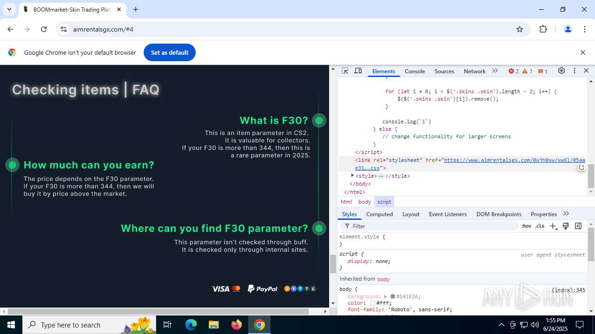The height and width of the screenshot is (334, 595).
Task: Click the DevTools Elements panel vertical scrollbar
Action: 591,176
